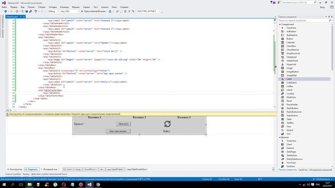335x188 pixels.
Task: Select LinkButton in the toolbox
Action: coord(292,83)
